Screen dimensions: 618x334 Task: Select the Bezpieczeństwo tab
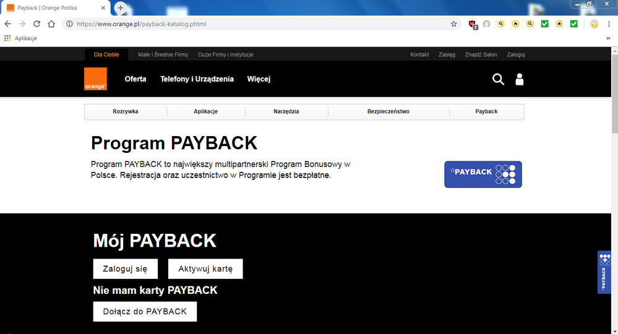click(x=388, y=111)
